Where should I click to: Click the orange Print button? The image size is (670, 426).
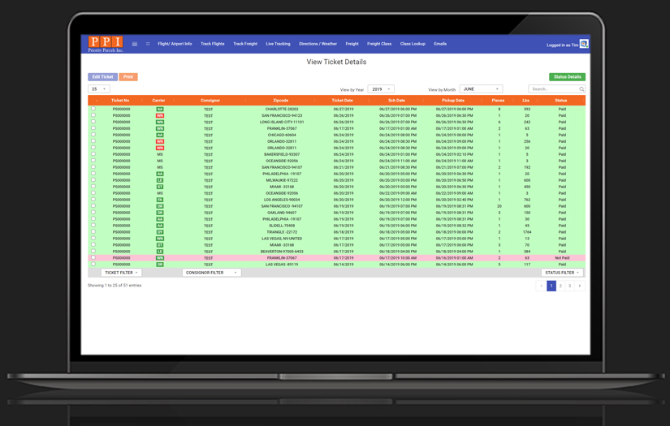click(x=128, y=77)
